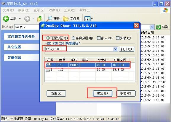171x122 pixels.
Task: Select the C: system partition icon
Action: [x=48, y=65]
